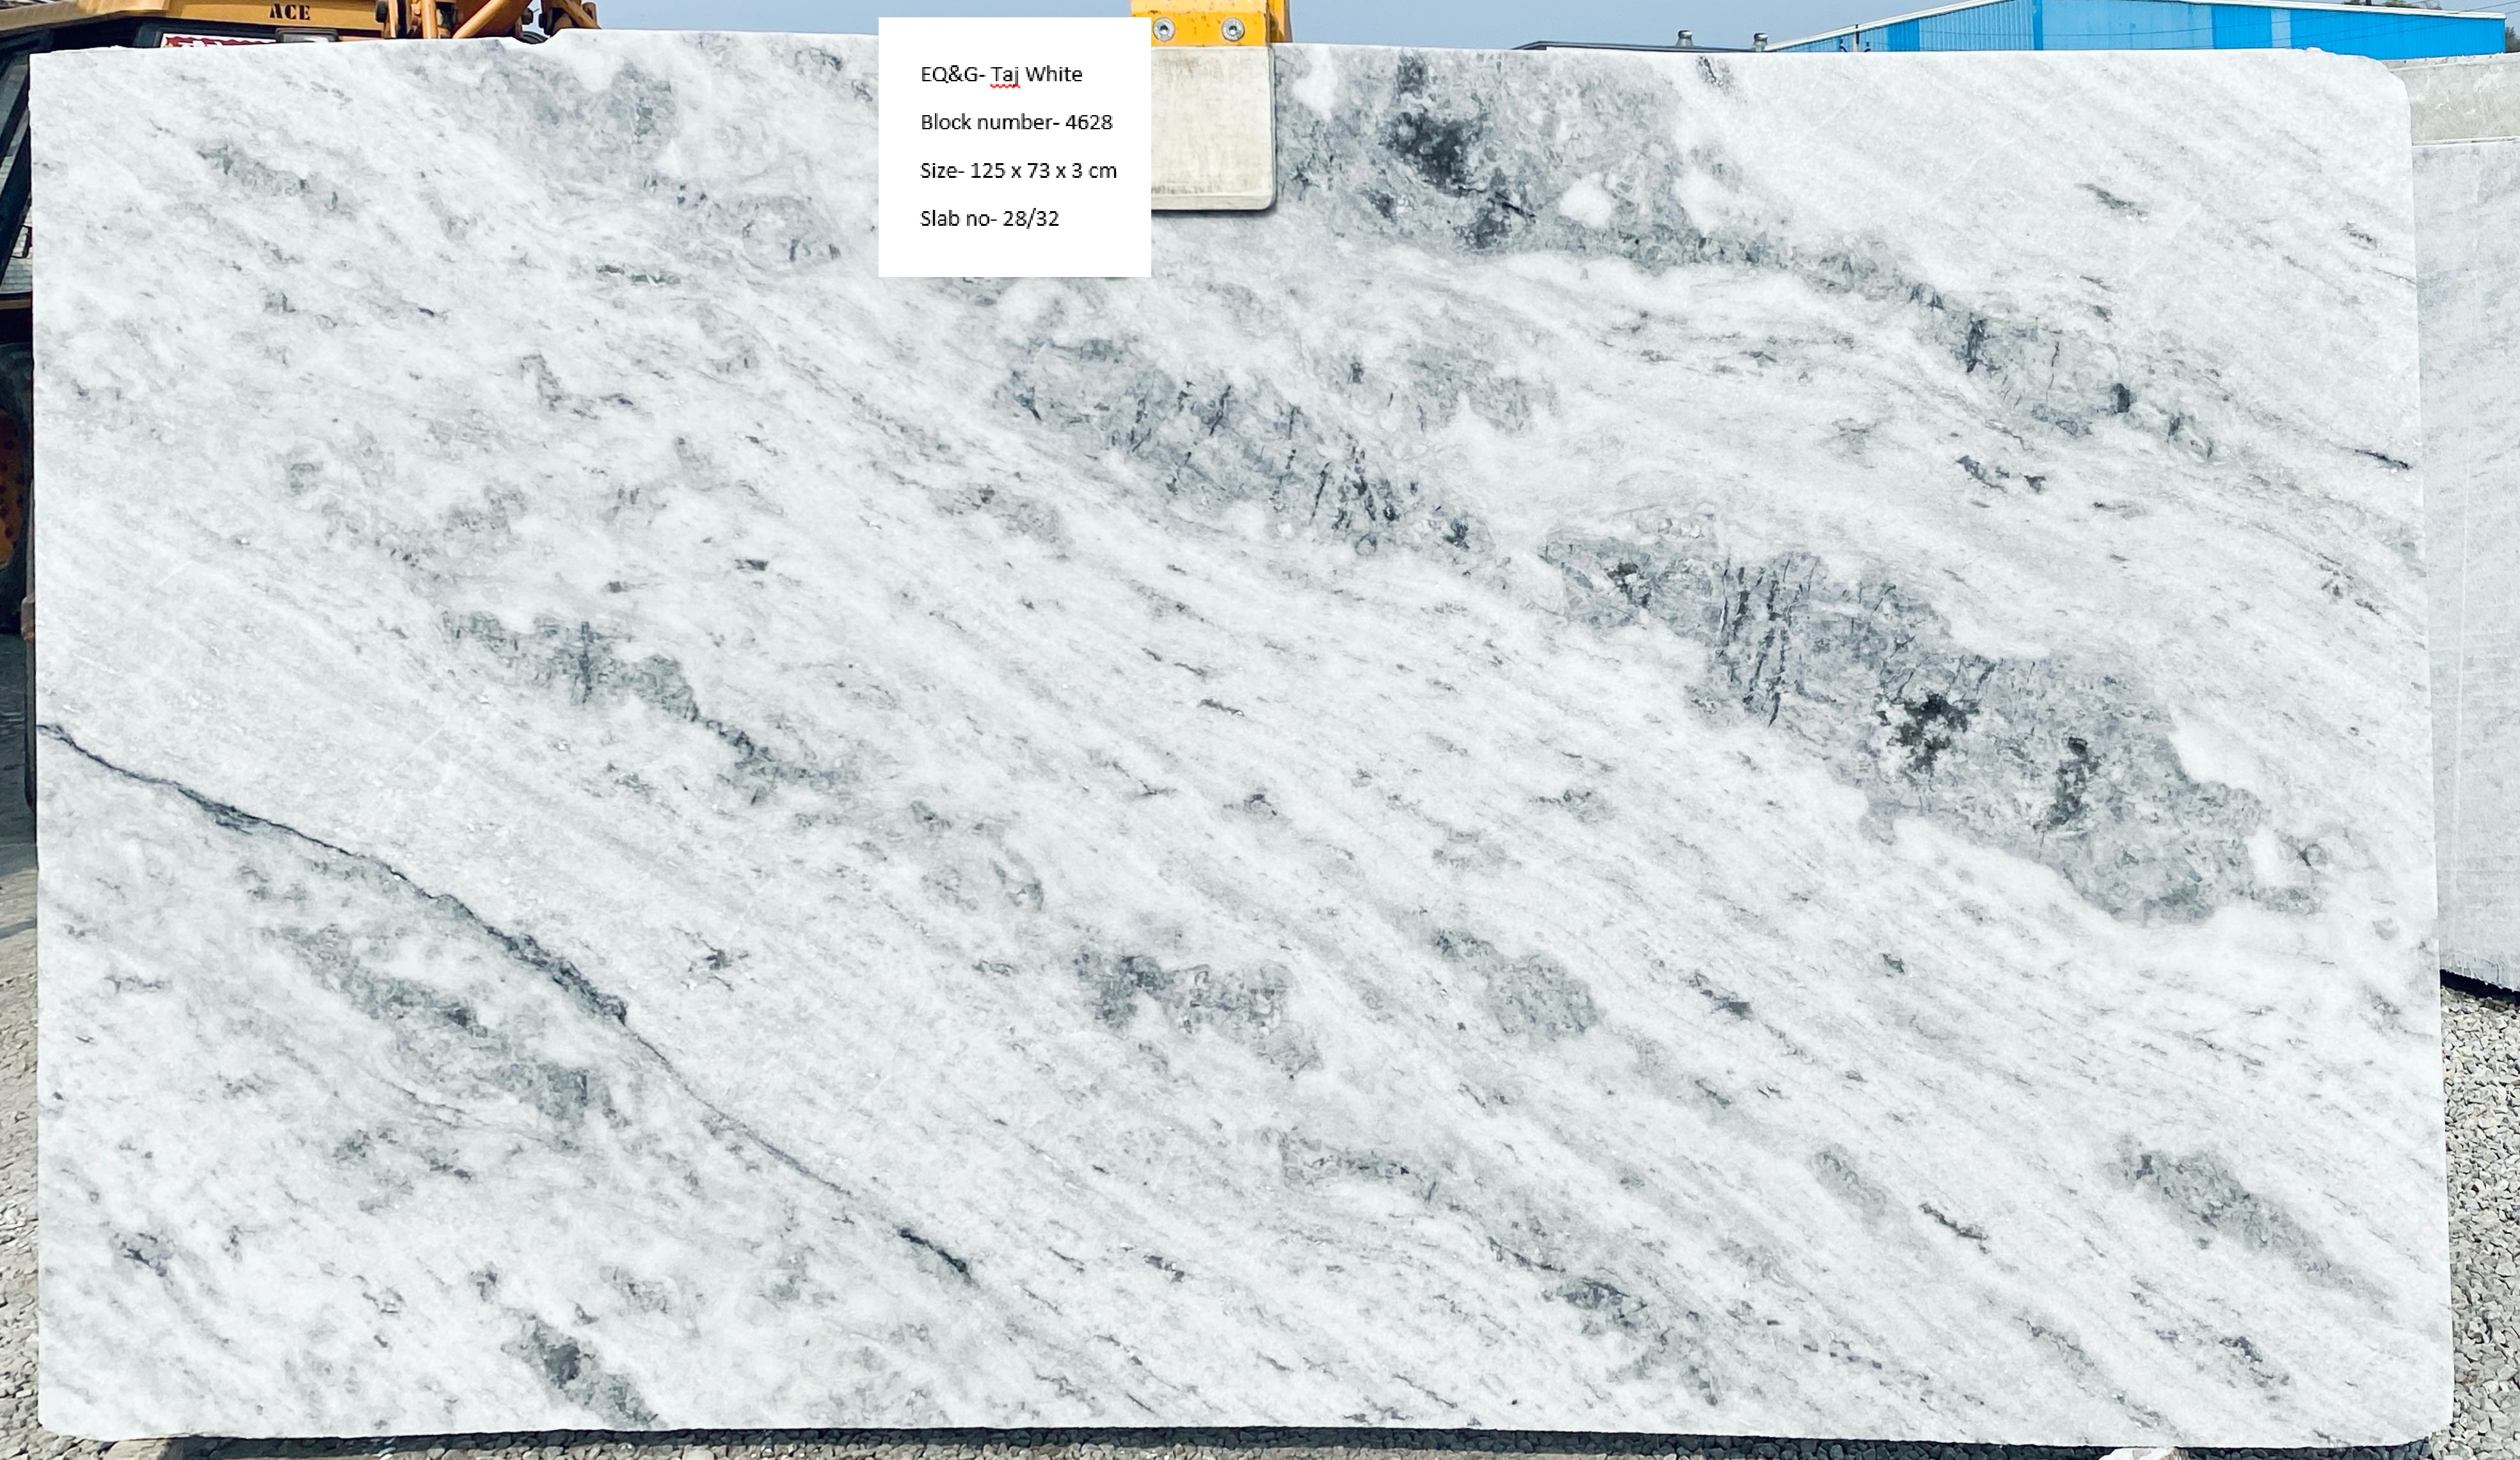Click the 'ACE' lettering on the crane
The height and width of the screenshot is (1460, 2520).
pyautogui.click(x=289, y=13)
